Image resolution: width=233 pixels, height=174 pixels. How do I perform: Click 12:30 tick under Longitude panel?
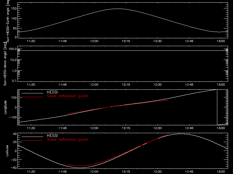point(158,128)
